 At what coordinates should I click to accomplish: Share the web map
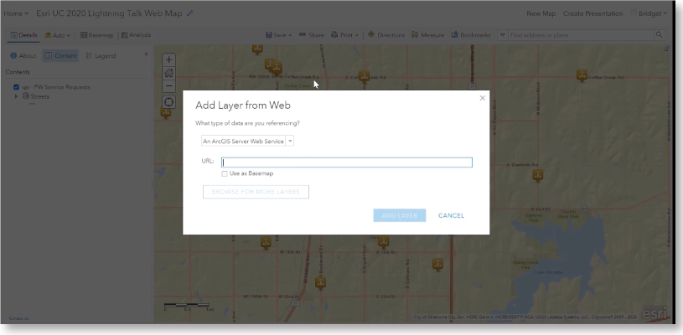(312, 35)
